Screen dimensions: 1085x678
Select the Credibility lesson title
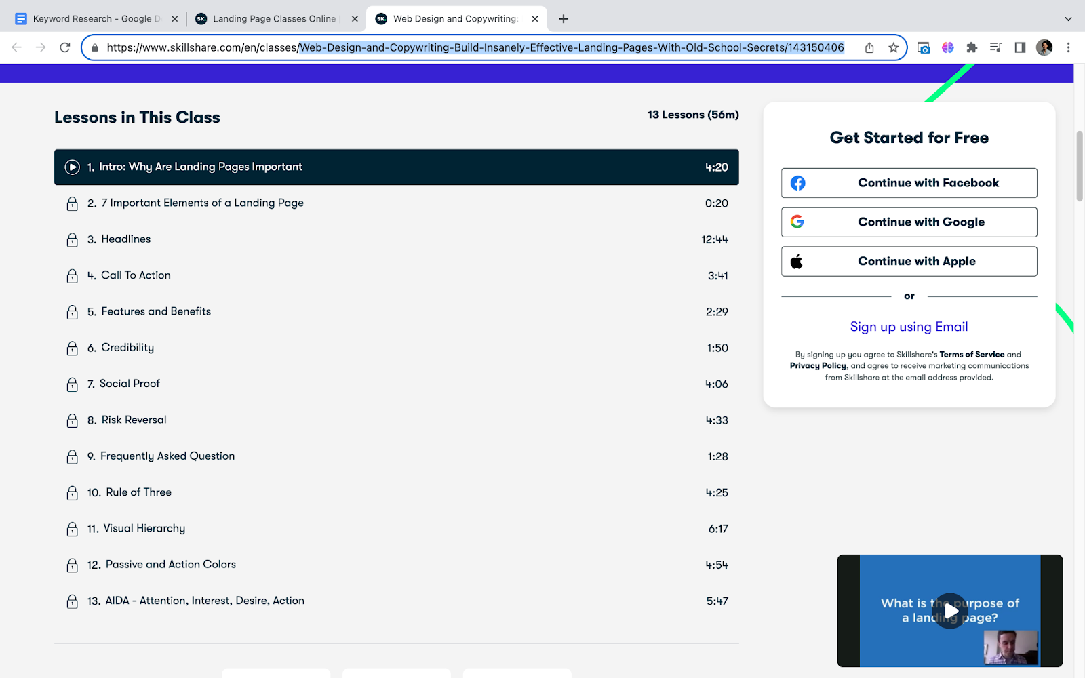[127, 348]
